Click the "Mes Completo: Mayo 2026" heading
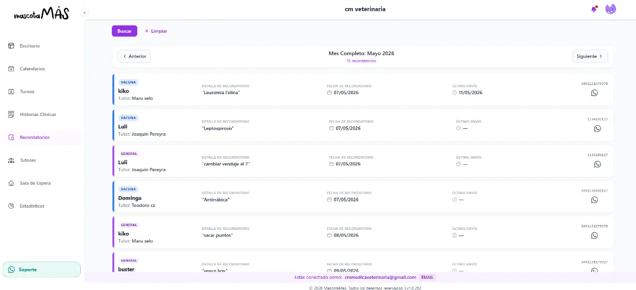The image size is (636, 290). pyautogui.click(x=361, y=53)
